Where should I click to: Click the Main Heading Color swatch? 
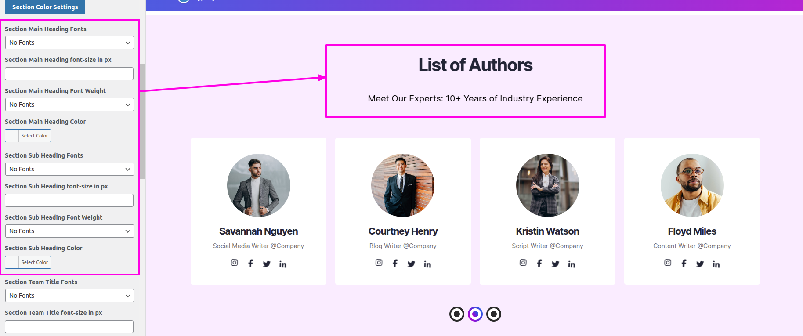12,136
